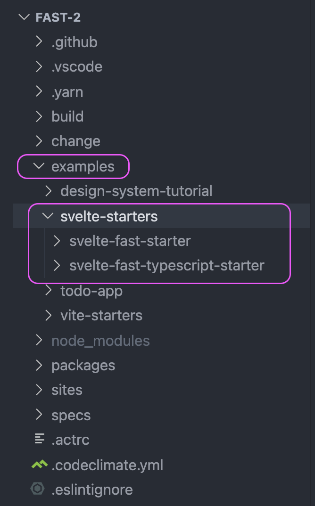Open the specs folder
315x506 pixels.
pos(71,415)
